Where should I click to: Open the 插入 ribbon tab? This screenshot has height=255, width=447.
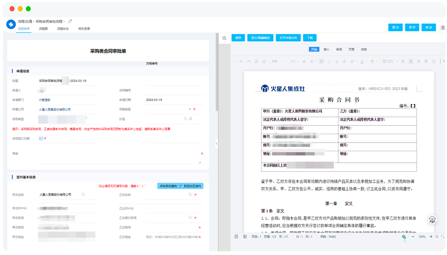click(x=327, y=49)
